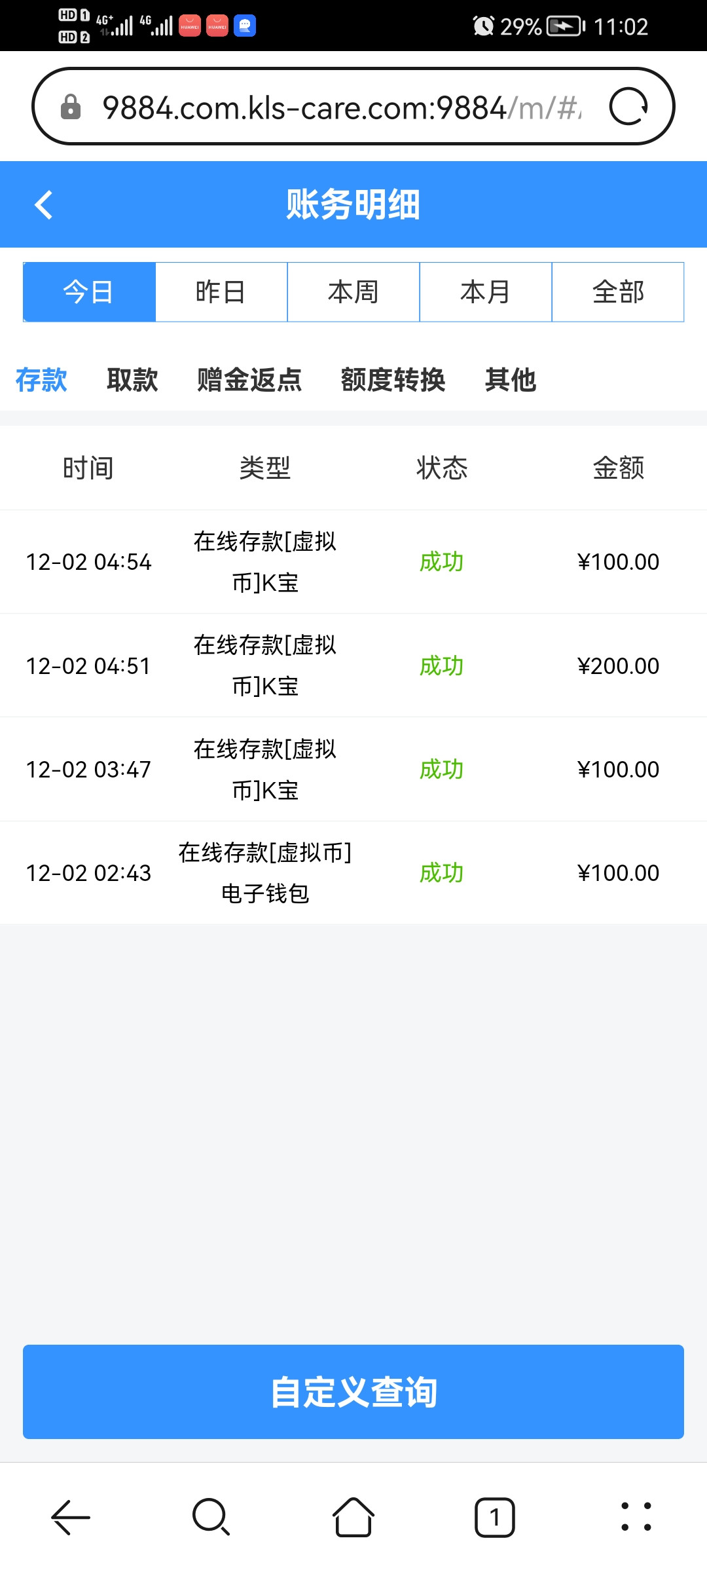Image resolution: width=707 pixels, height=1572 pixels.
Task: Switch to the 本周 date filter
Action: [x=353, y=292]
